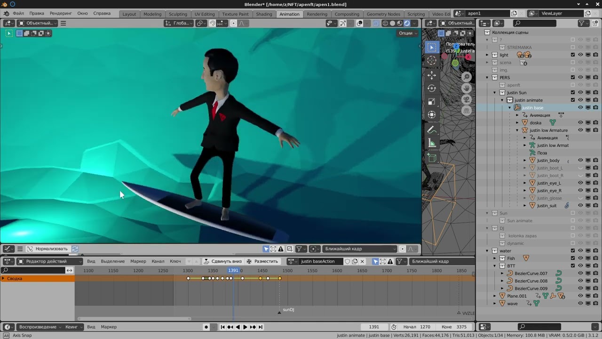
Task: Open the Файл menu
Action: pos(18,13)
